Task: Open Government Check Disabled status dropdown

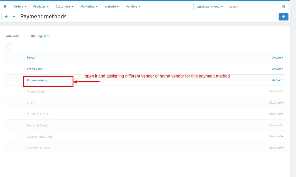Action: [276, 136]
